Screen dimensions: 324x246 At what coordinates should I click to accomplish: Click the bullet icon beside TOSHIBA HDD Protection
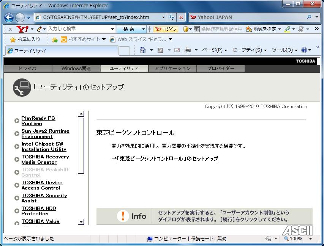click(17, 211)
